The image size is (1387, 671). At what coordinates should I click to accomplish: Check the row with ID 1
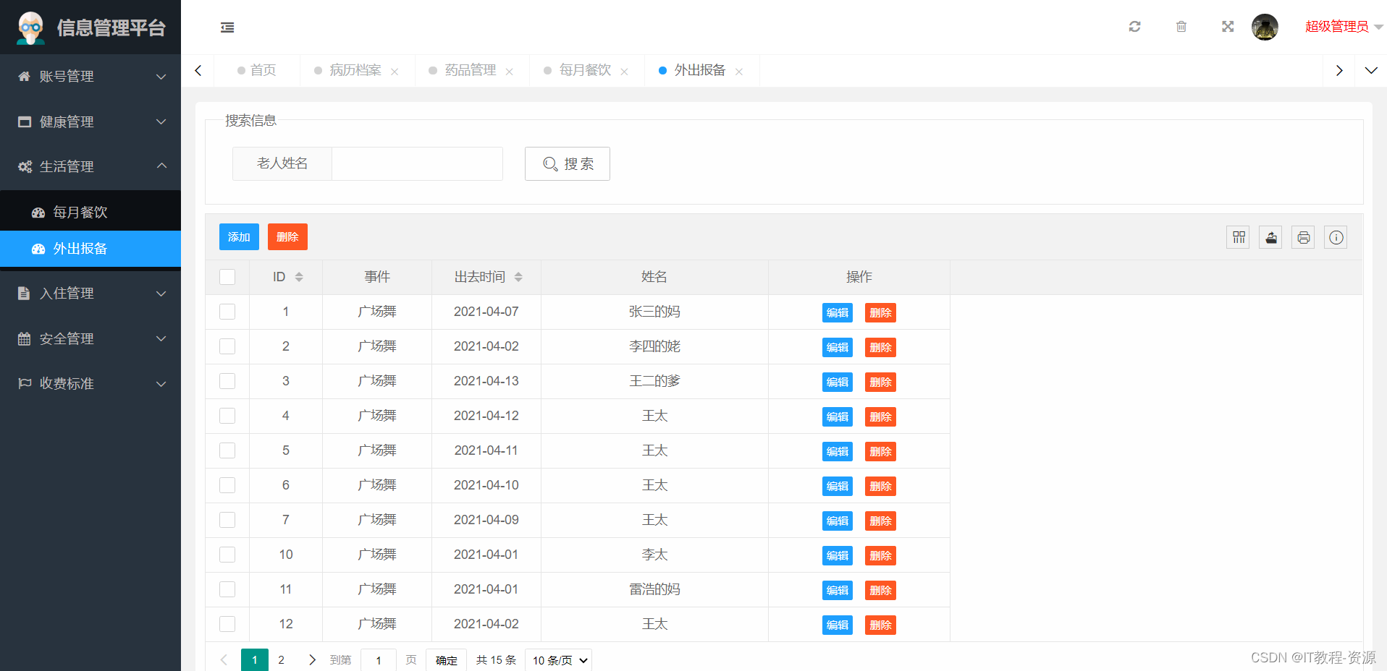click(x=227, y=312)
